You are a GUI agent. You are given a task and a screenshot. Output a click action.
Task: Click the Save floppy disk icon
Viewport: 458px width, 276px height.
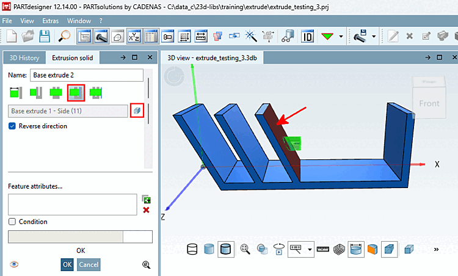tap(45, 36)
